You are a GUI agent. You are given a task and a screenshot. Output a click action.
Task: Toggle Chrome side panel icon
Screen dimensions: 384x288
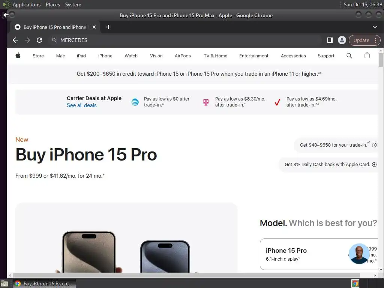[x=330, y=40]
